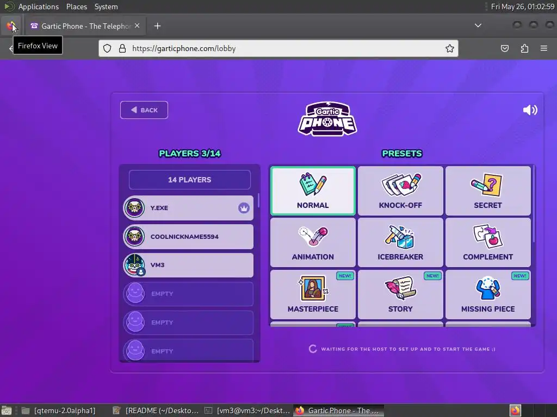Viewport: 557px width, 417px height.
Task: Select the Missing Piece preset
Action: [x=488, y=294]
